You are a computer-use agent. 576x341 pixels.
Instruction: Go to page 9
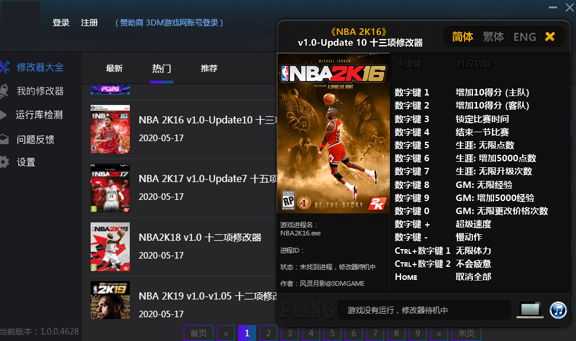tap(418, 333)
